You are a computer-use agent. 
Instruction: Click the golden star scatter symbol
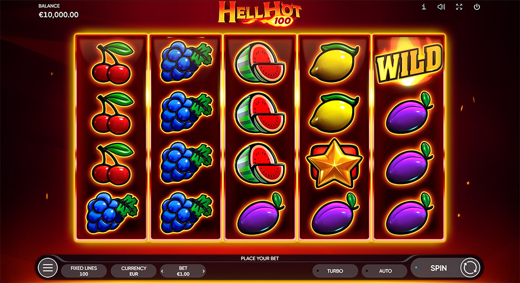(x=334, y=163)
